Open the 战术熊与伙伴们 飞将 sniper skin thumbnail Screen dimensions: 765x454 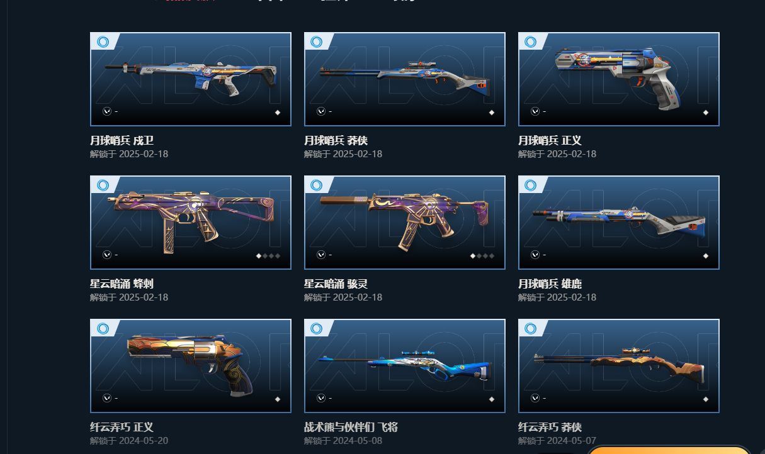(x=405, y=366)
